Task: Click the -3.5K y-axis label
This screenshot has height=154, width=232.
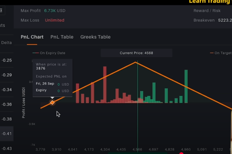Action: [32, 124]
